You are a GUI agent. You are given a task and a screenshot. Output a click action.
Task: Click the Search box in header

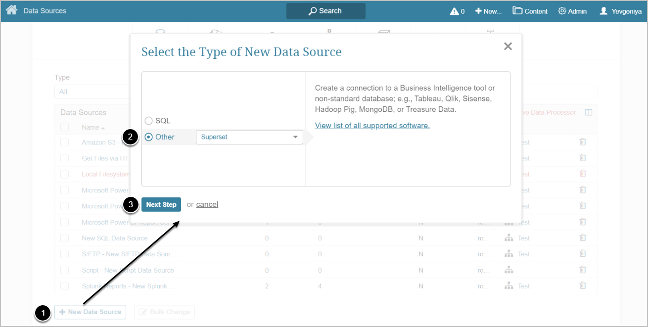325,11
